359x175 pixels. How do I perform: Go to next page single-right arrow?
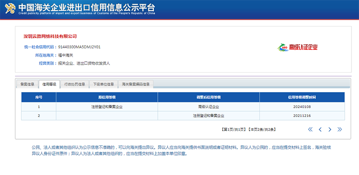(x=330, y=129)
